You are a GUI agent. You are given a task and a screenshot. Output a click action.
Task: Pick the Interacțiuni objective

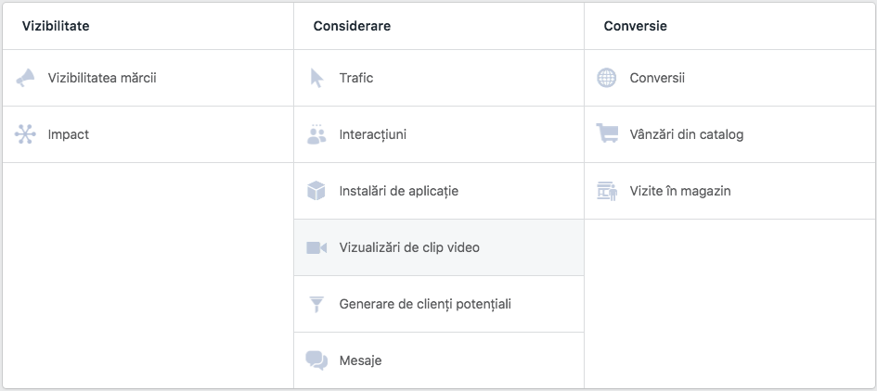click(x=373, y=134)
